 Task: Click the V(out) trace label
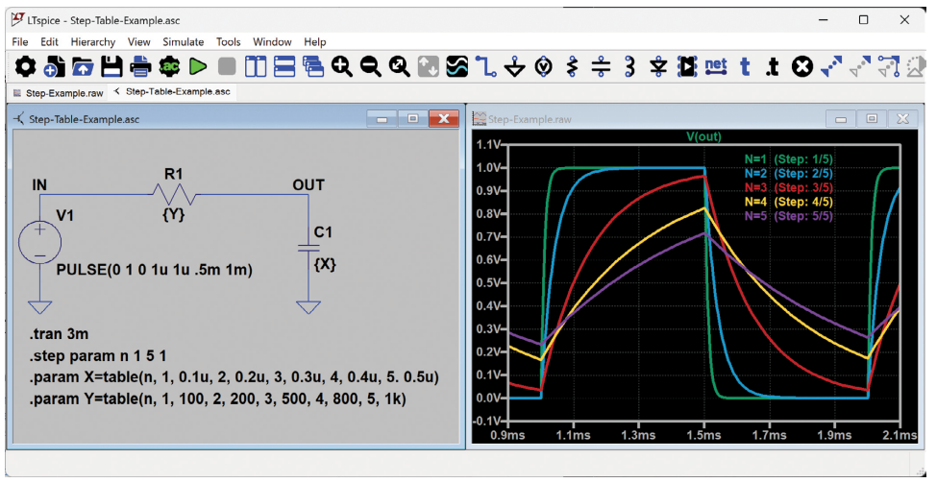point(703,136)
